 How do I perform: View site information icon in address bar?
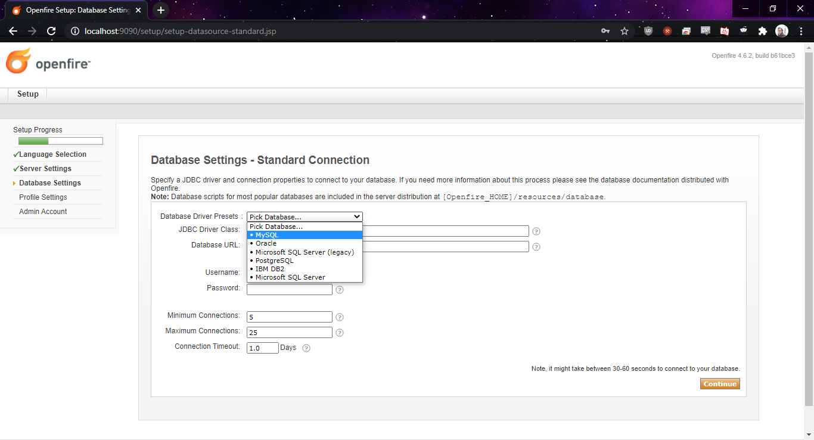pyautogui.click(x=75, y=31)
